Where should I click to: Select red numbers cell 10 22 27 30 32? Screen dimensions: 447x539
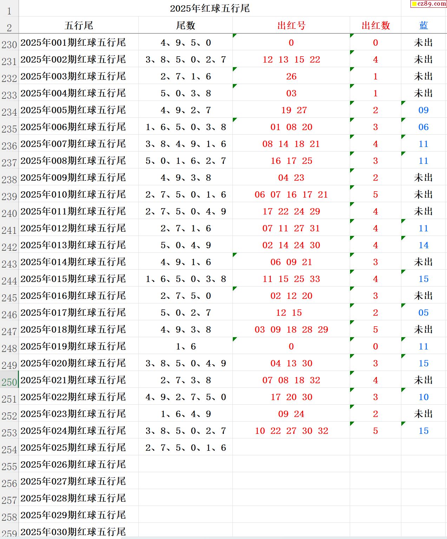click(x=291, y=430)
